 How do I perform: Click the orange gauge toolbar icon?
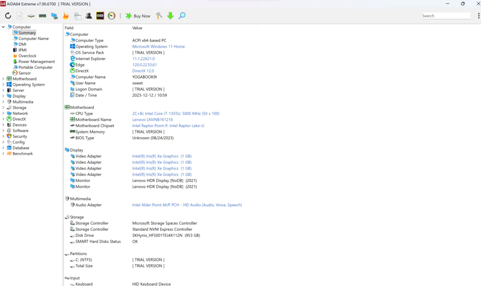pos(112,16)
